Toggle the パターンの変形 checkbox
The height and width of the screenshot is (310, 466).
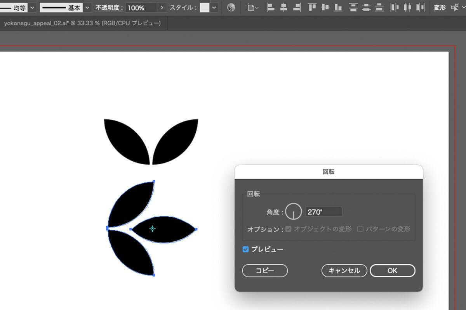tap(360, 229)
